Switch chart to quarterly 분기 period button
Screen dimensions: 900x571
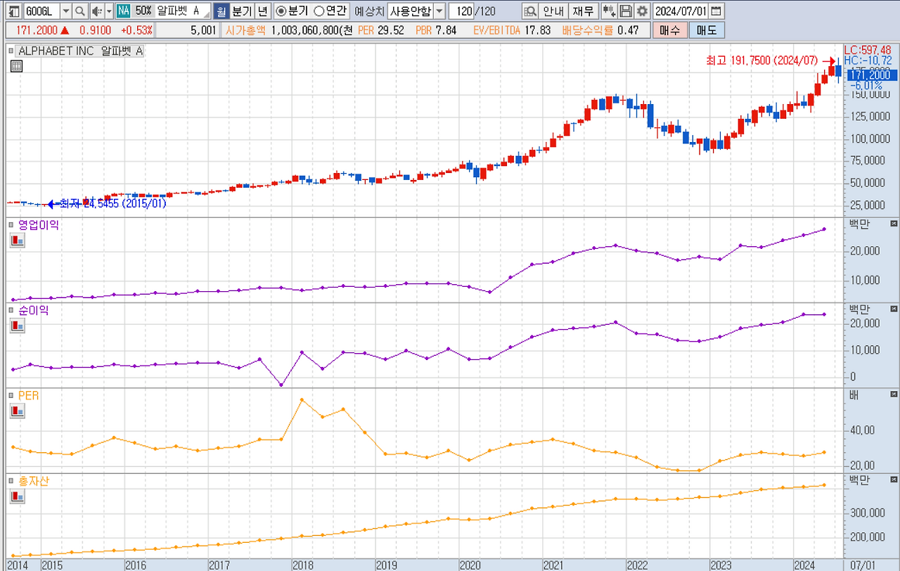click(241, 11)
